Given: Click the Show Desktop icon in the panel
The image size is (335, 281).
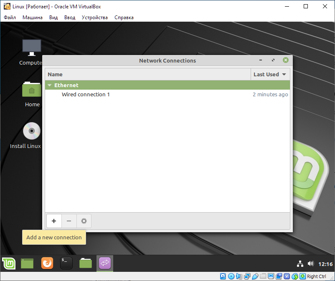Looking at the screenshot, I should point(27,263).
